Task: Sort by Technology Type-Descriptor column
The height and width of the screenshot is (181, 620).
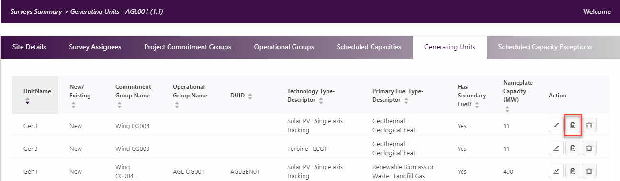Action: (321, 100)
